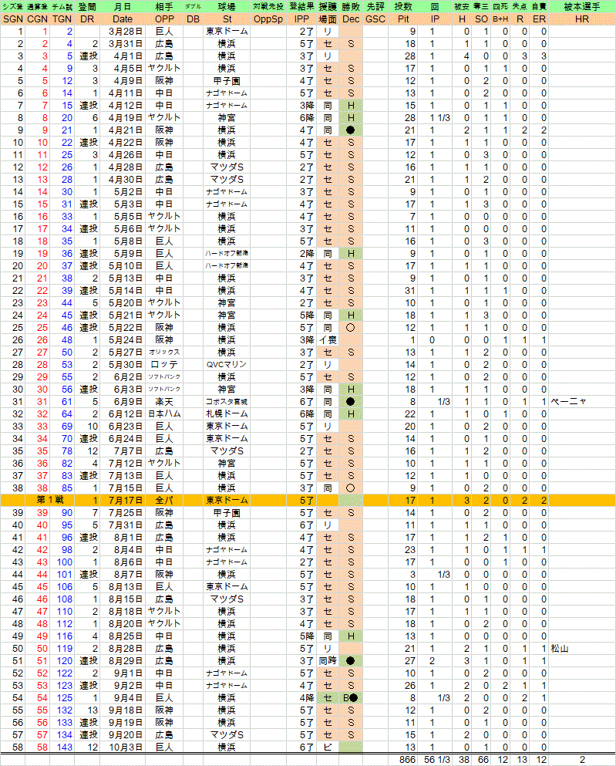Click the HR column header
Screen dimensions: 616x766
582,19
